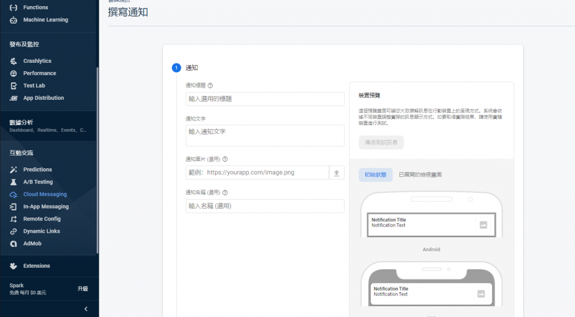
Task: Open In-App Messaging
Action: pos(46,206)
